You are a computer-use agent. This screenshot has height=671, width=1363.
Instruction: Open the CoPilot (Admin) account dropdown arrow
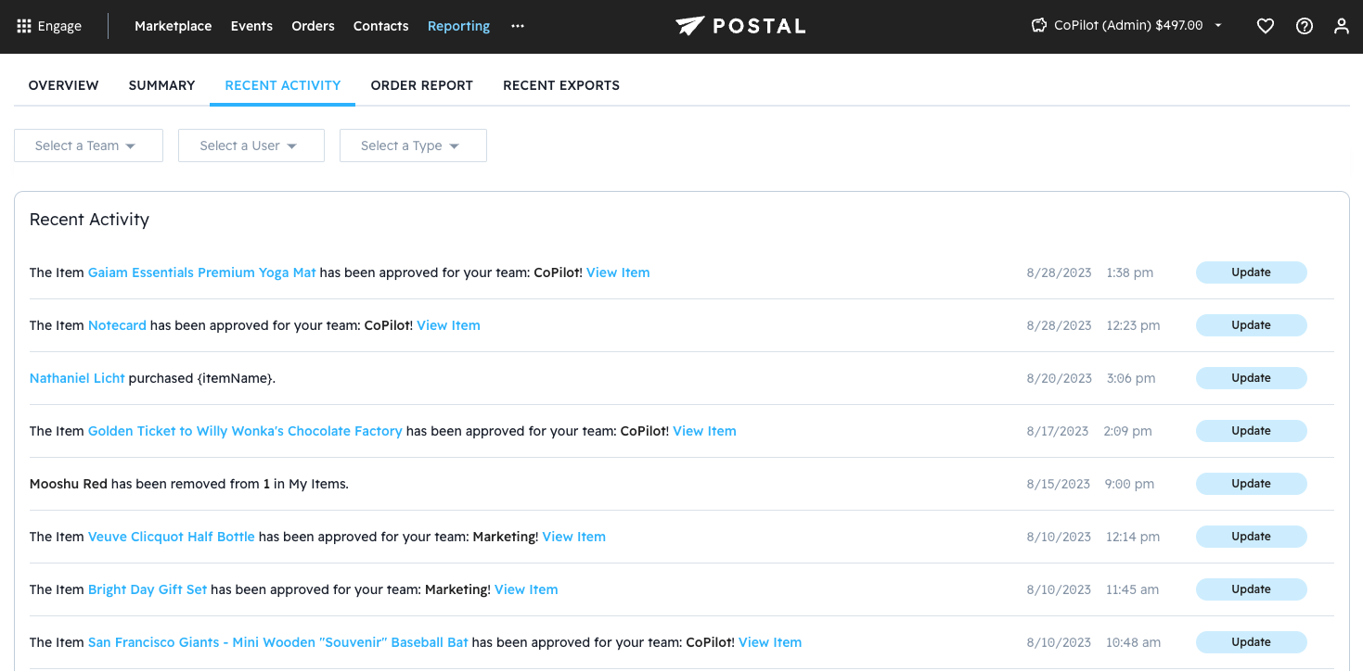coord(1218,26)
